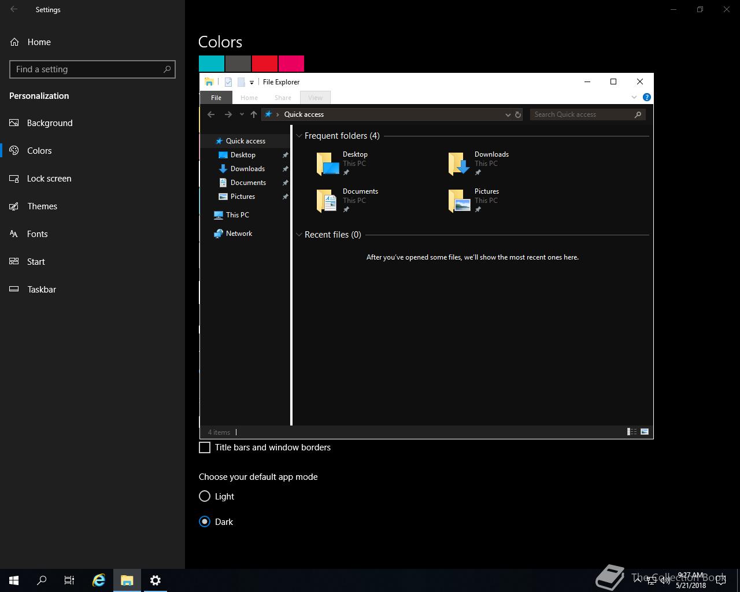
Task: Collapse the Recent files group
Action: [299, 235]
